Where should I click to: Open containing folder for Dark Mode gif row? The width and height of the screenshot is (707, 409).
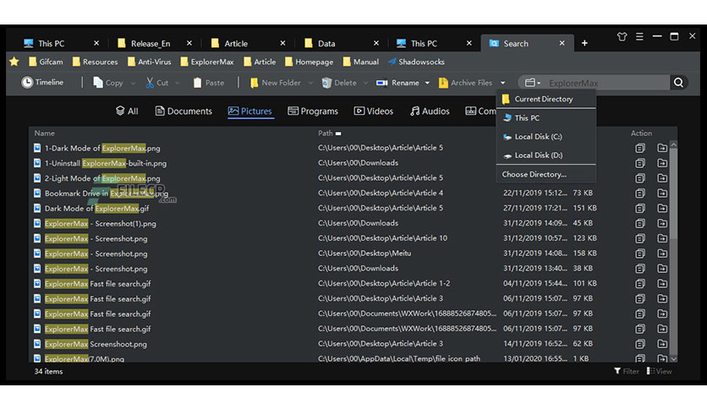pyautogui.click(x=662, y=208)
